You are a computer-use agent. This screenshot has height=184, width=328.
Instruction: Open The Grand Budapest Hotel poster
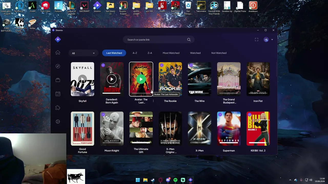point(229,79)
